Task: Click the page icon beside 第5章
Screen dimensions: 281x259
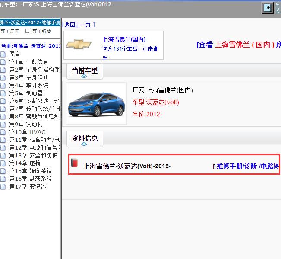Action: click(3, 93)
